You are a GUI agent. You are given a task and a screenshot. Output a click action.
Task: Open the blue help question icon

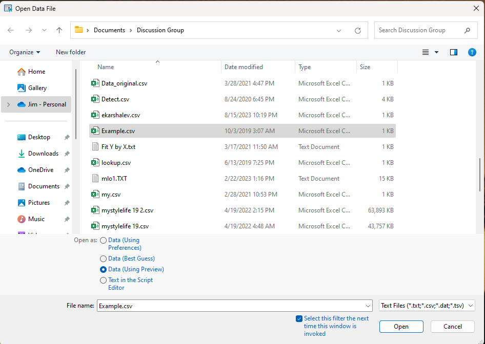[472, 52]
